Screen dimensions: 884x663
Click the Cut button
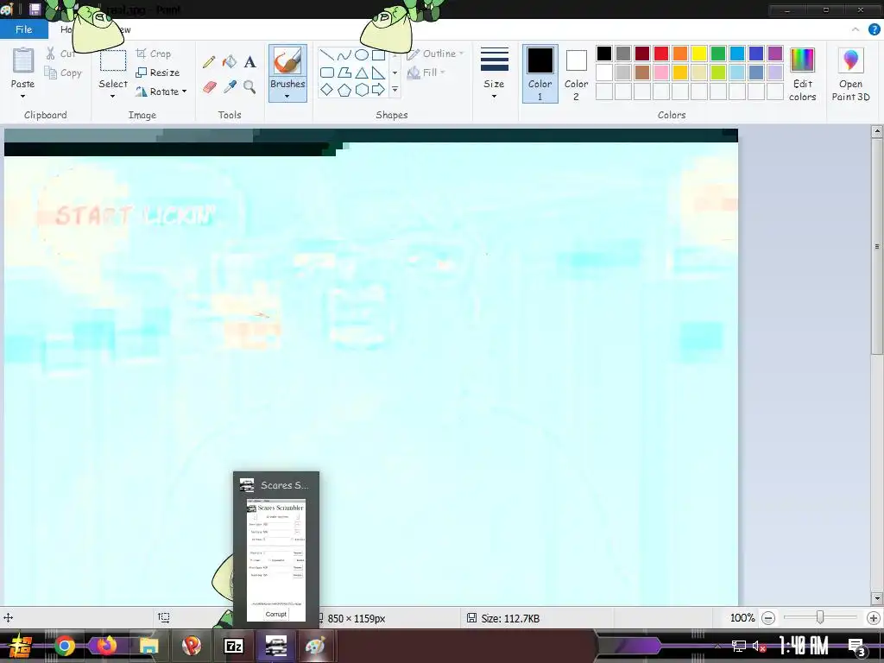coord(60,54)
